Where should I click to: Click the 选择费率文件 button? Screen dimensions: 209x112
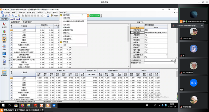[x=16, y=22]
